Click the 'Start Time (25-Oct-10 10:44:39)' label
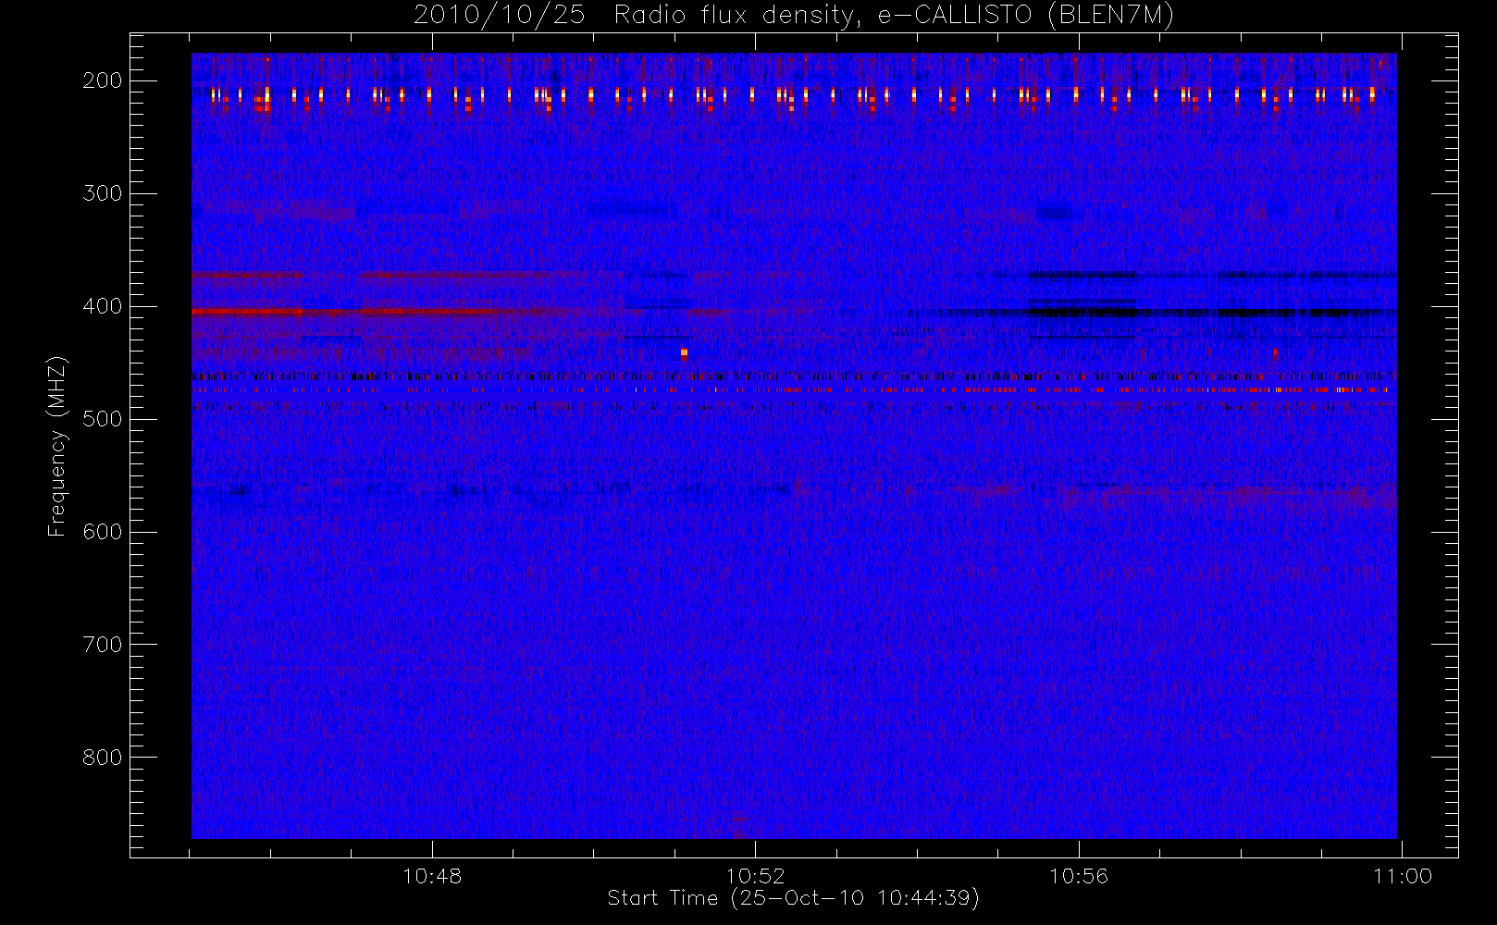 pos(793,898)
